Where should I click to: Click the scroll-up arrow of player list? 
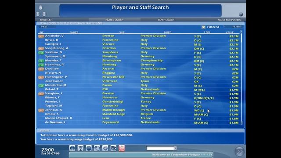(x=241, y=32)
